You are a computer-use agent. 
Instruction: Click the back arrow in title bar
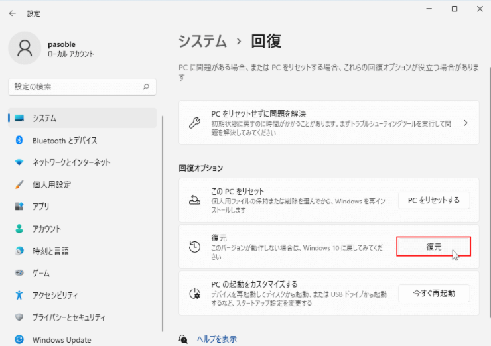13,13
